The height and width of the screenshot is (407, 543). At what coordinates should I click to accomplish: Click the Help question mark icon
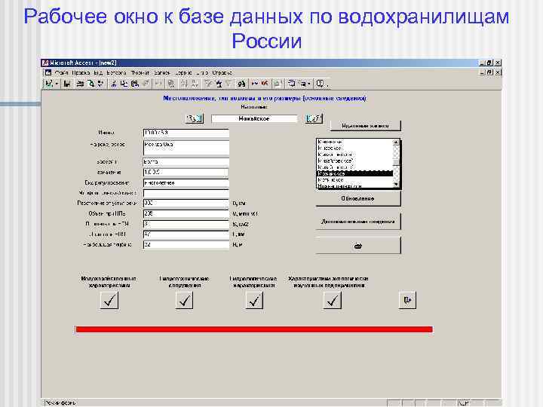[x=320, y=84]
